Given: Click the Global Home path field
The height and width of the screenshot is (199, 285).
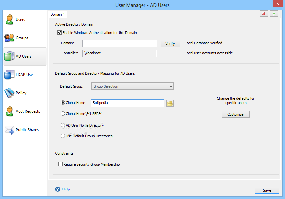Looking at the screenshot, I should pyautogui.click(x=128, y=103).
